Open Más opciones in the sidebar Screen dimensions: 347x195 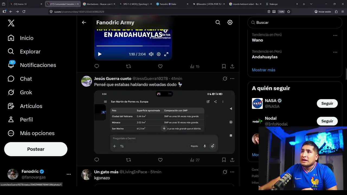[31, 133]
